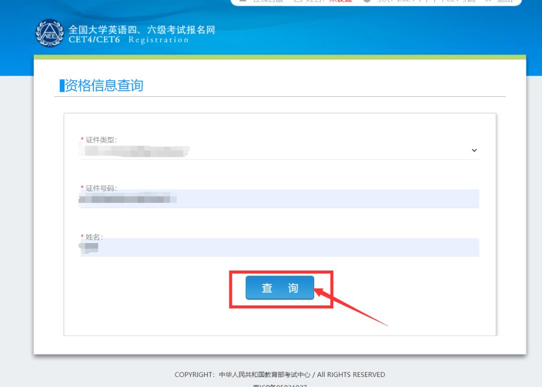Click the headset icon beside 在线客服

243,1
